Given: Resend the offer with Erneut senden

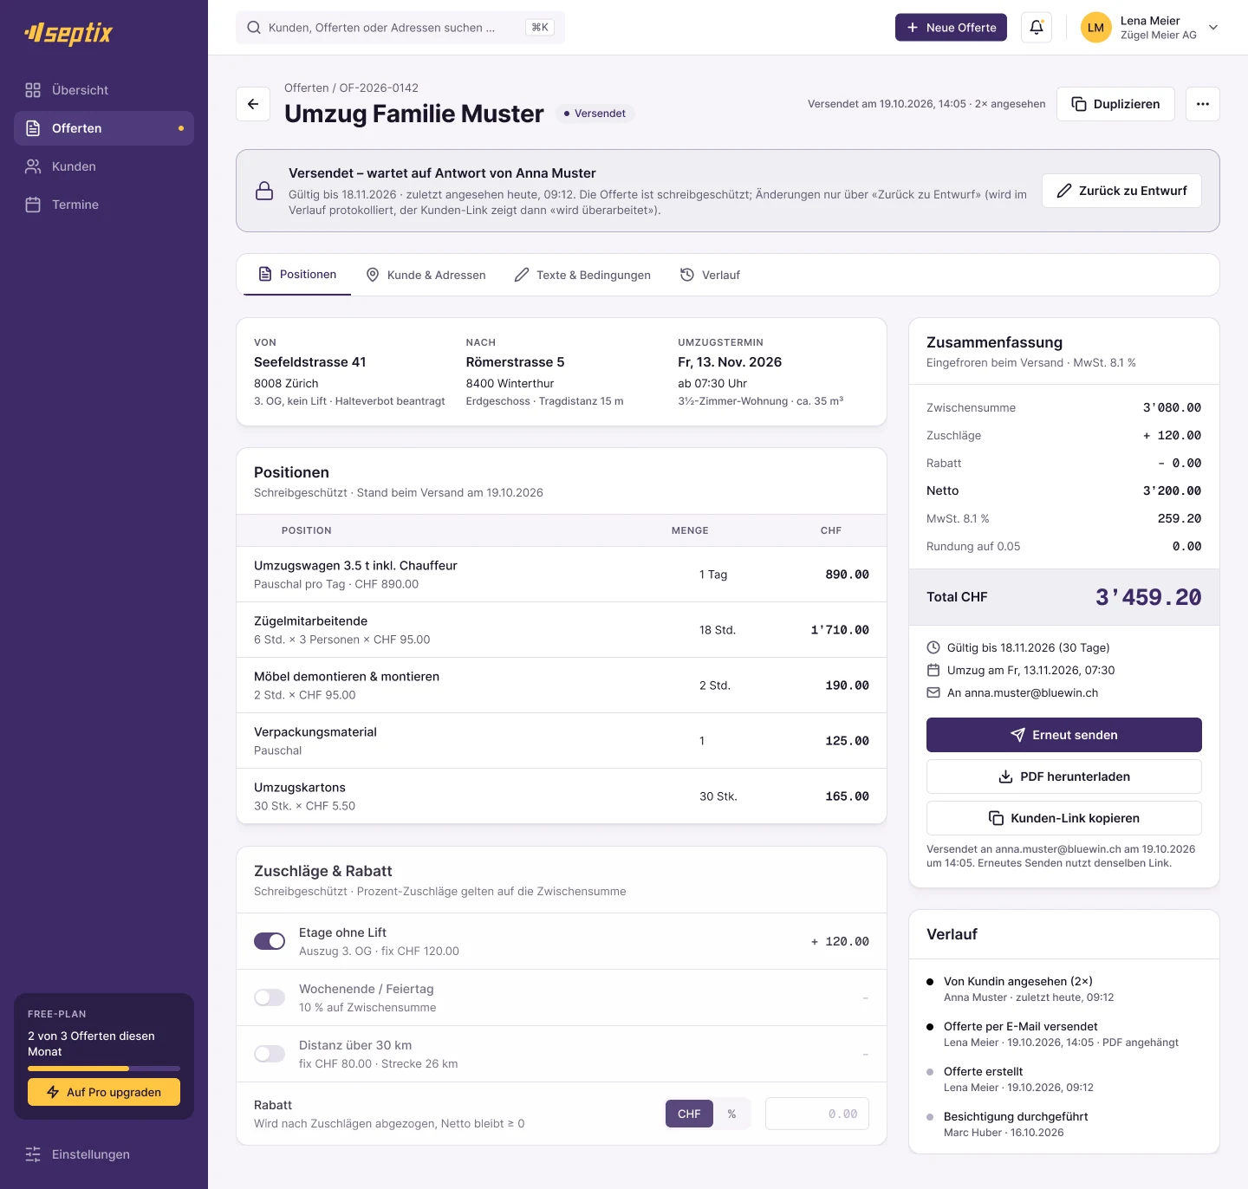Looking at the screenshot, I should click(1064, 735).
